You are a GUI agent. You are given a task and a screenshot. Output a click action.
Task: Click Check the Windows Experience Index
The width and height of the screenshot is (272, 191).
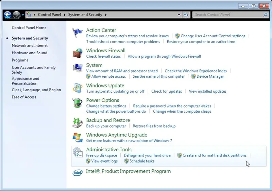point(196,71)
